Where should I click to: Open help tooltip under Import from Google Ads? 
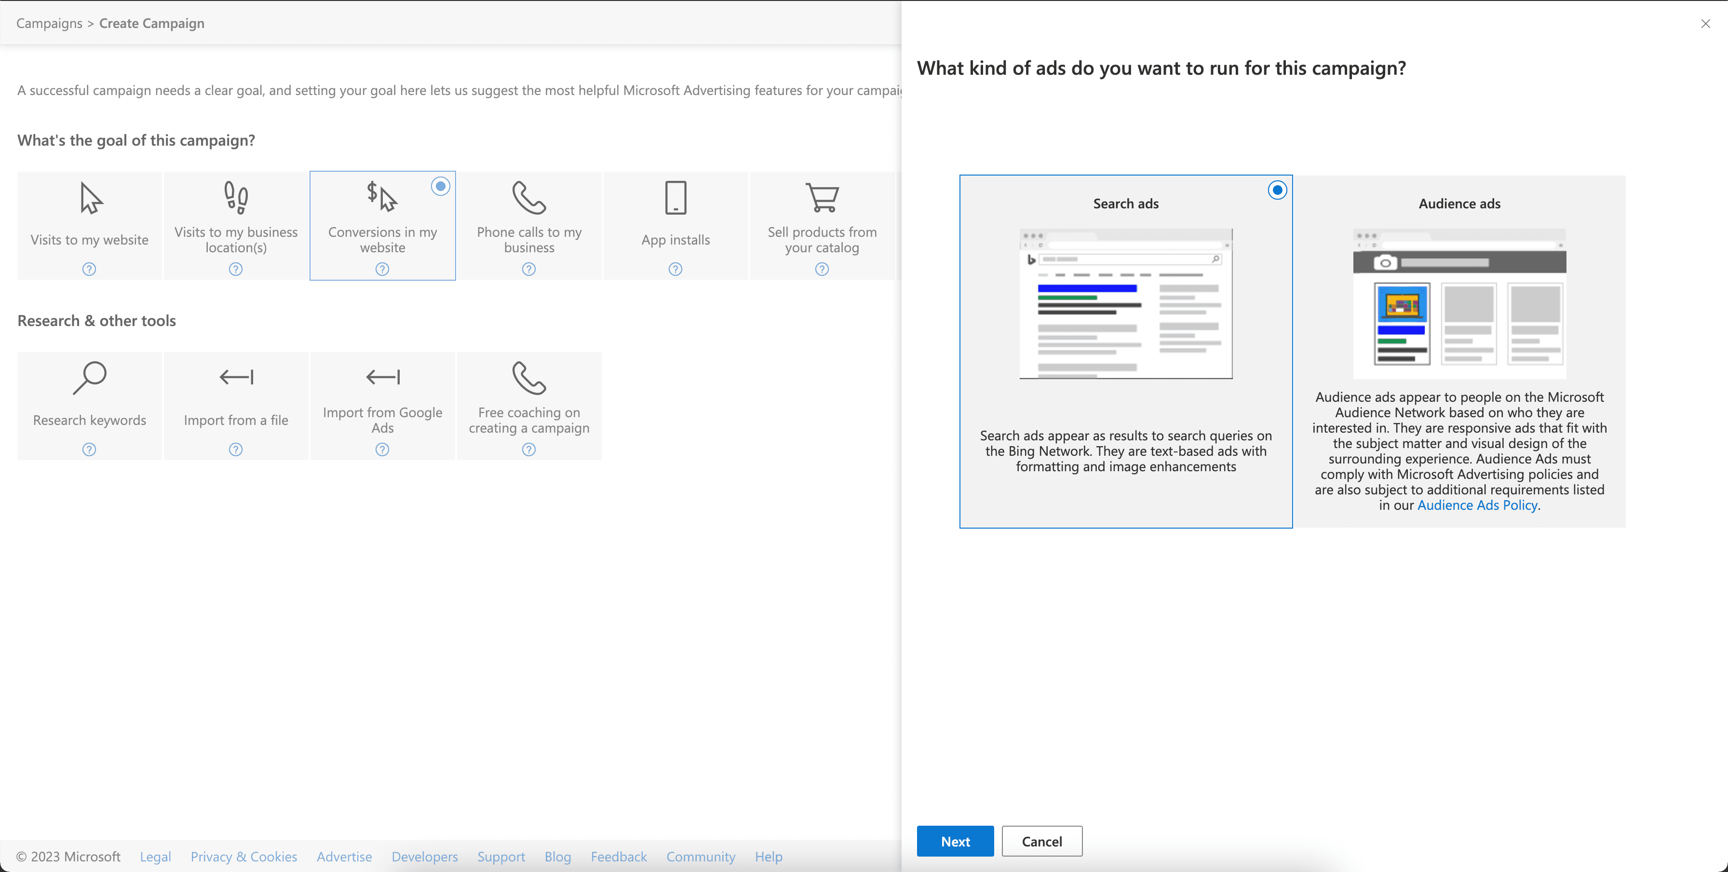pyautogui.click(x=382, y=450)
